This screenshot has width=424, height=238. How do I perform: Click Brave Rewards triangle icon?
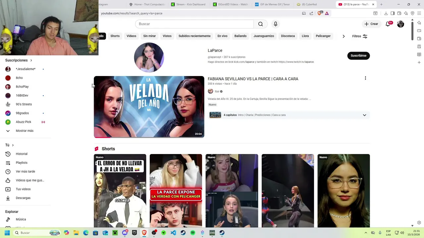(327, 13)
